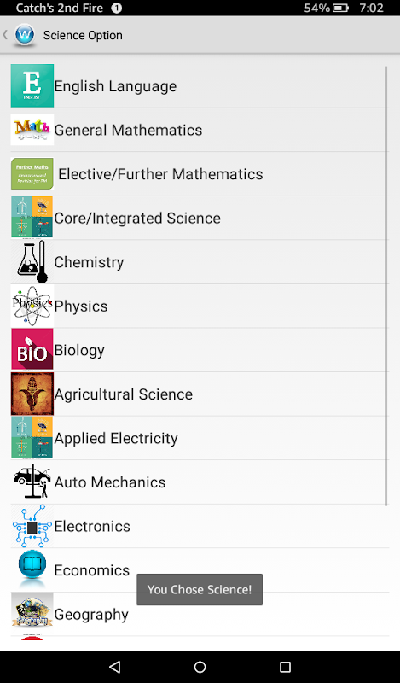Choose Applied Electricity from the list
Viewport: 400px width, 683px height.
click(x=200, y=438)
